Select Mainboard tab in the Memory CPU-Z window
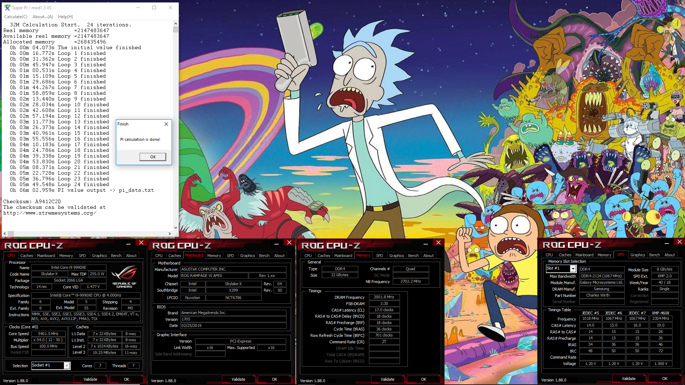 click(343, 256)
